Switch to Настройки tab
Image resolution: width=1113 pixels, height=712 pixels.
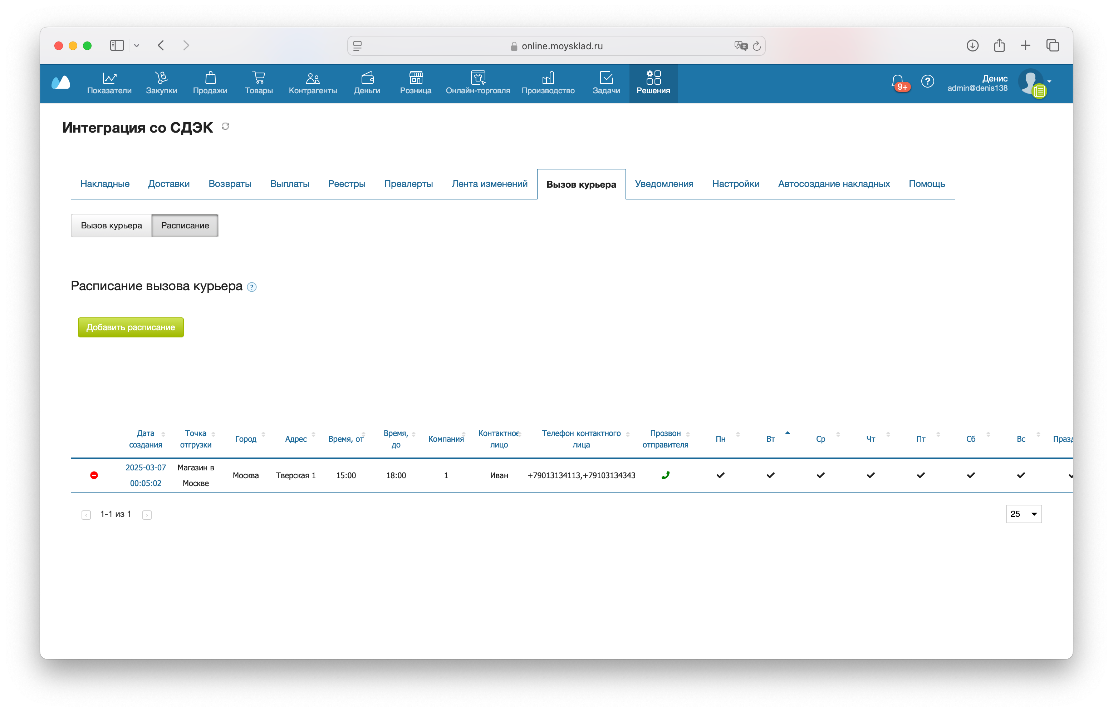[x=736, y=184]
